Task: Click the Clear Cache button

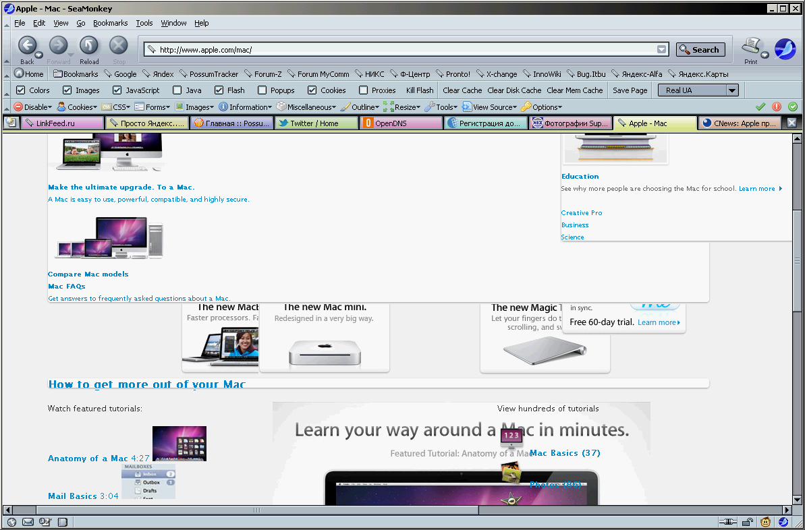Action: pyautogui.click(x=462, y=90)
